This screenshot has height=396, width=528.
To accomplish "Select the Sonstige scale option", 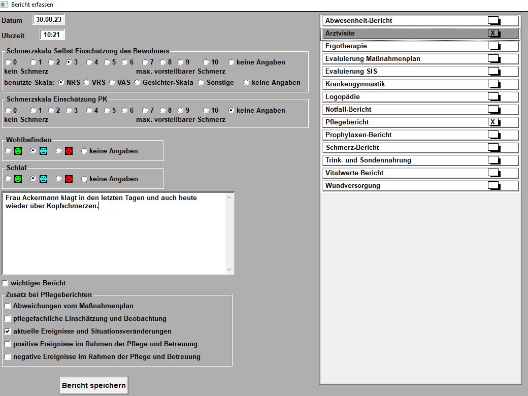I will (x=201, y=82).
